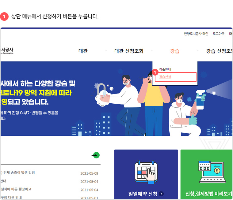
Task: Click the calendar icon for daily reservation
Action: click(146, 172)
